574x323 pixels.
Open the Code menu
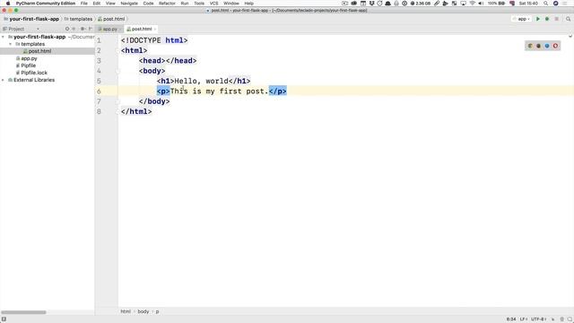148,4
